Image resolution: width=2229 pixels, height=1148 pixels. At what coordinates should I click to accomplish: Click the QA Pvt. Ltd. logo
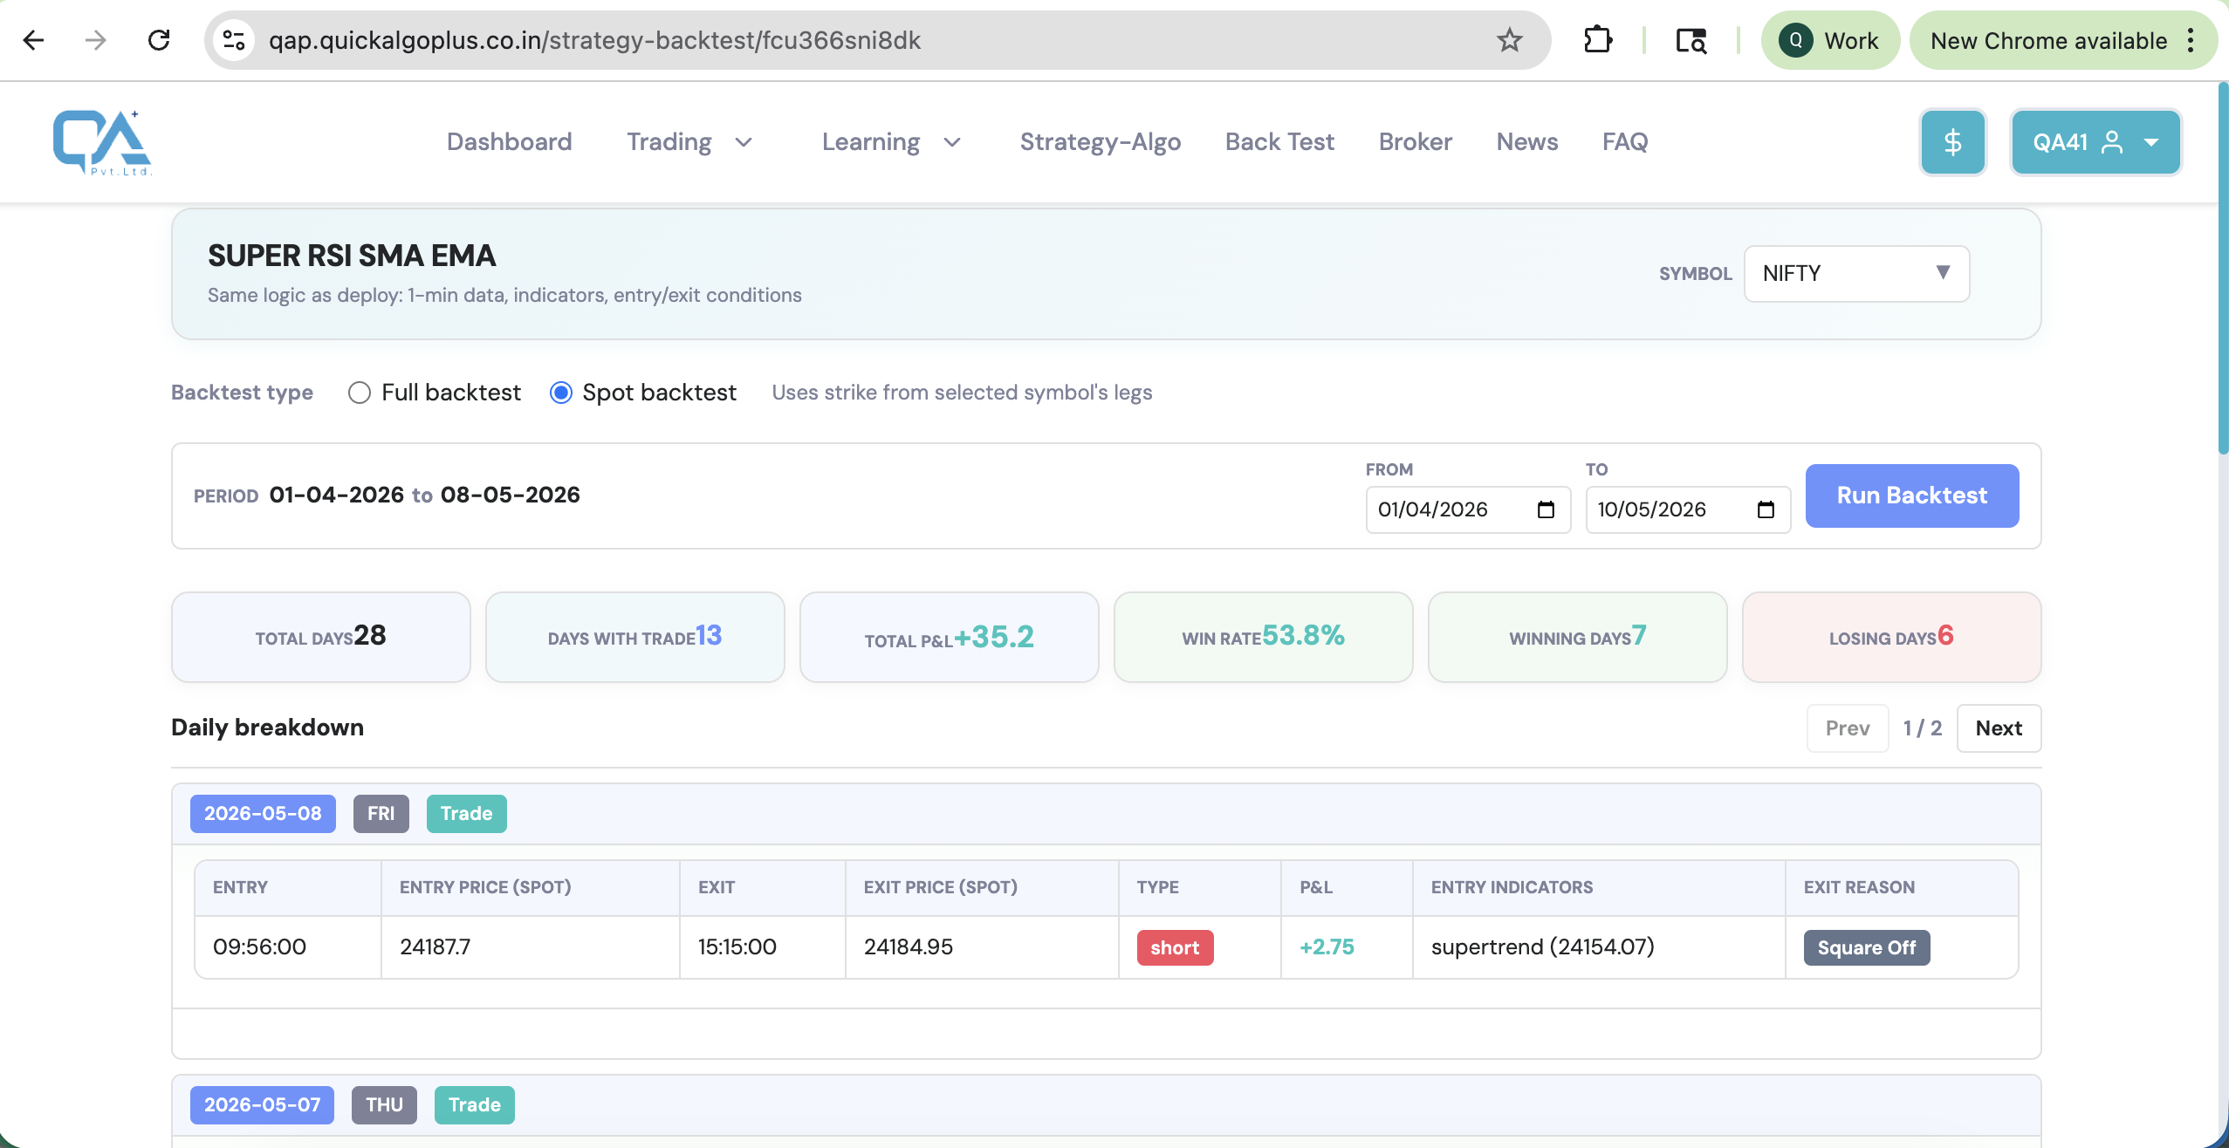point(102,143)
